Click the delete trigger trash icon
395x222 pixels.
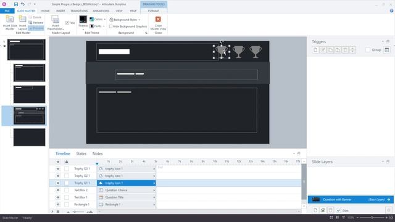(x=345, y=50)
